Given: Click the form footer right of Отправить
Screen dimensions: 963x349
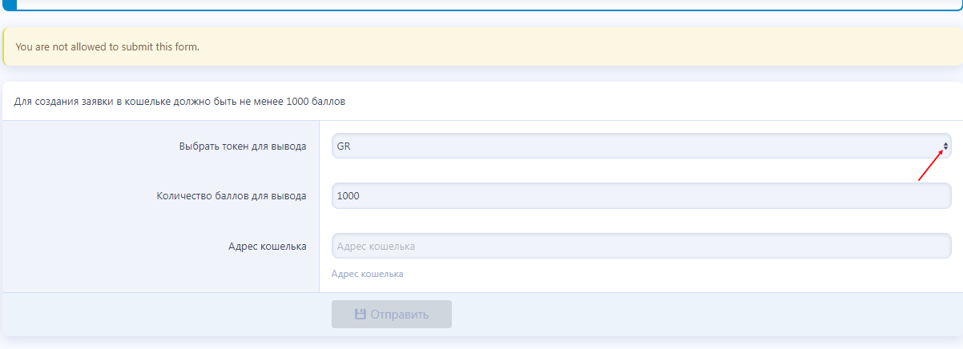Looking at the screenshot, I should pos(705,315).
